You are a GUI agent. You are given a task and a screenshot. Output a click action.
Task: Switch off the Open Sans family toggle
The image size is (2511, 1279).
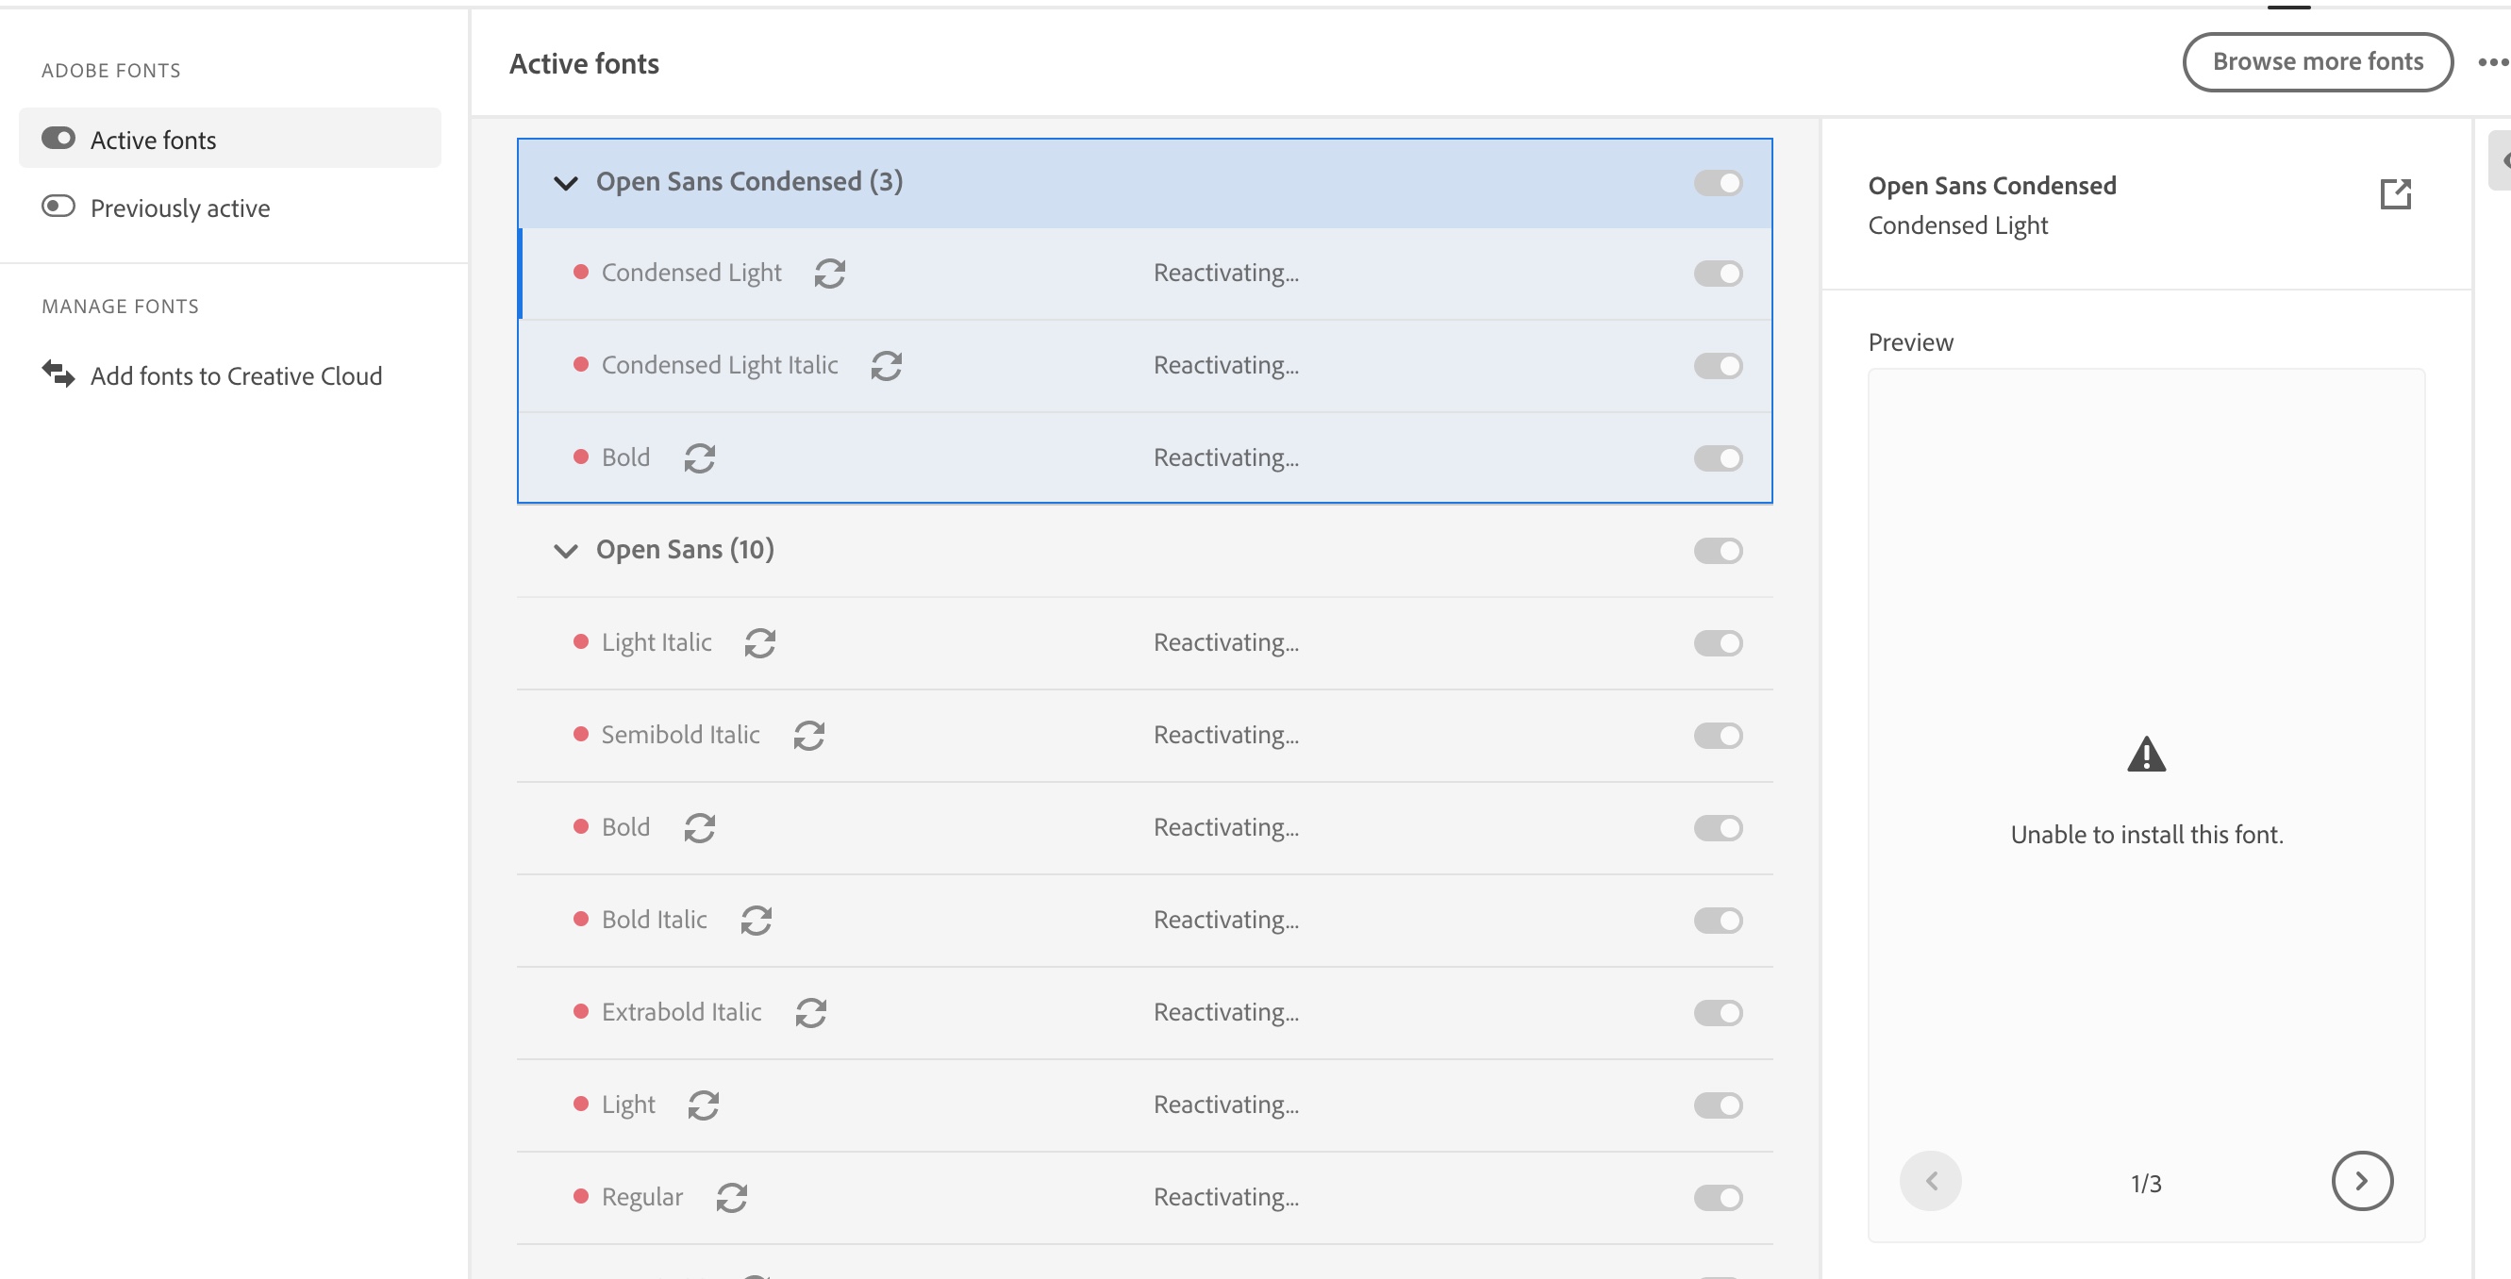pyautogui.click(x=1719, y=550)
